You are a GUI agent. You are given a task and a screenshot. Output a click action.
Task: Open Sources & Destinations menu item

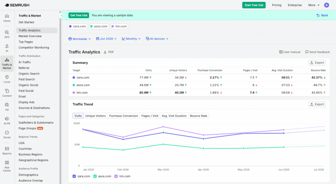(34, 108)
